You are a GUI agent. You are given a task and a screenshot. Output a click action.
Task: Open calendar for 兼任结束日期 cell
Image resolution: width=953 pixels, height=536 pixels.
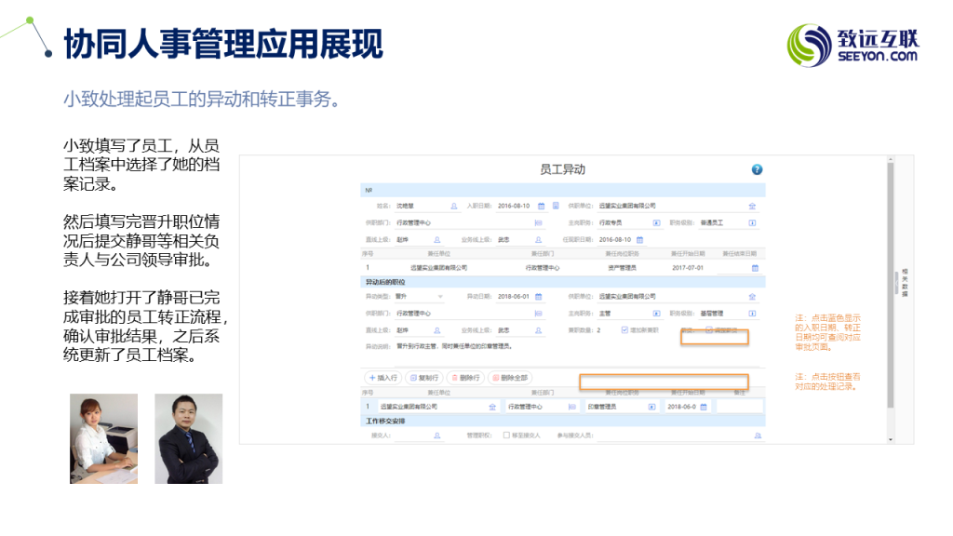pos(755,268)
